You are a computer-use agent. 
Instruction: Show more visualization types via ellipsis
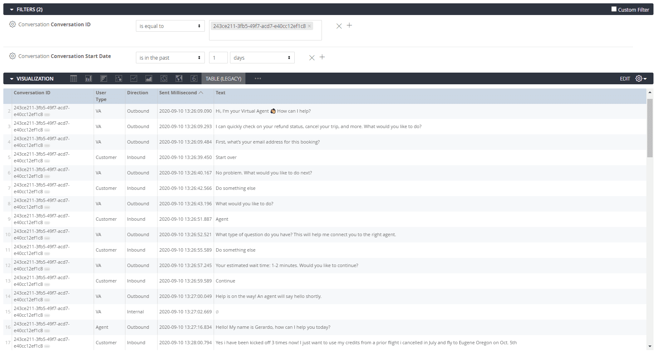[258, 78]
